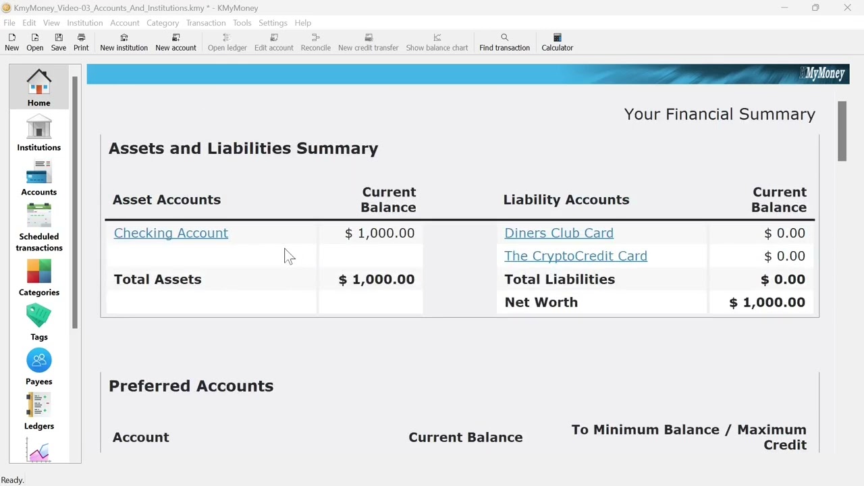The width and height of the screenshot is (864, 486).
Task: Print using the Print toolbar icon
Action: [81, 42]
